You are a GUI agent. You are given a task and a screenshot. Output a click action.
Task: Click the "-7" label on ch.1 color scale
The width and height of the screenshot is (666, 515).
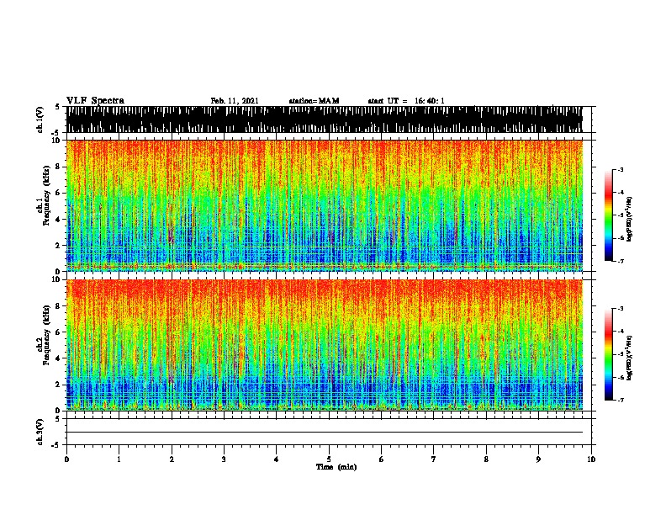tap(620, 261)
